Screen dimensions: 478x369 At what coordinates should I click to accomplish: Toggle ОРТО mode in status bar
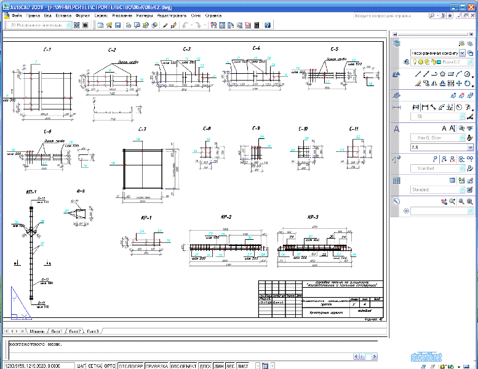coord(110,366)
